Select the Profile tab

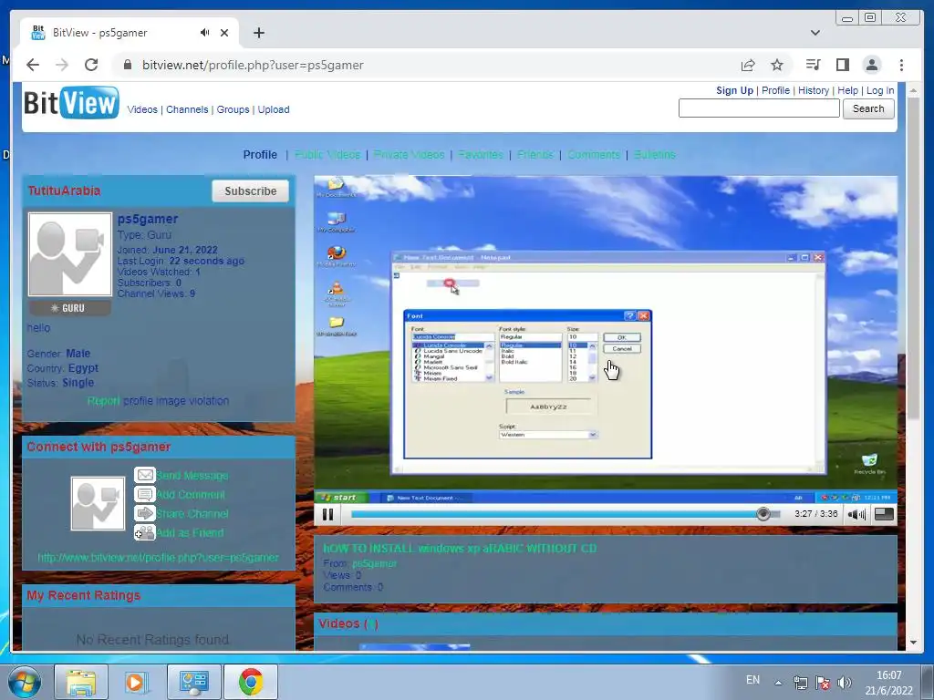260,155
